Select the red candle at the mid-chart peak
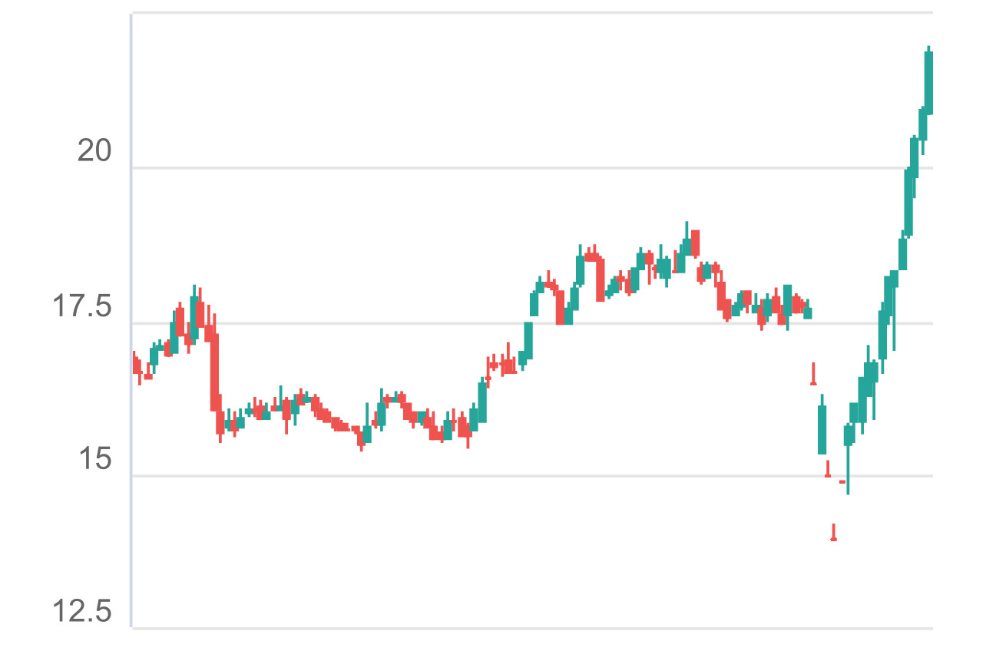 click(695, 243)
